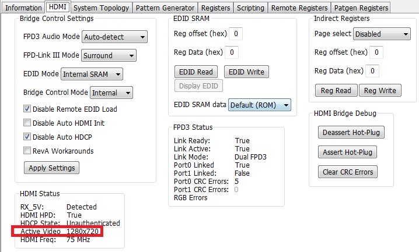Check the RevA Workarounds box
419x252 pixels.
pos(27,151)
